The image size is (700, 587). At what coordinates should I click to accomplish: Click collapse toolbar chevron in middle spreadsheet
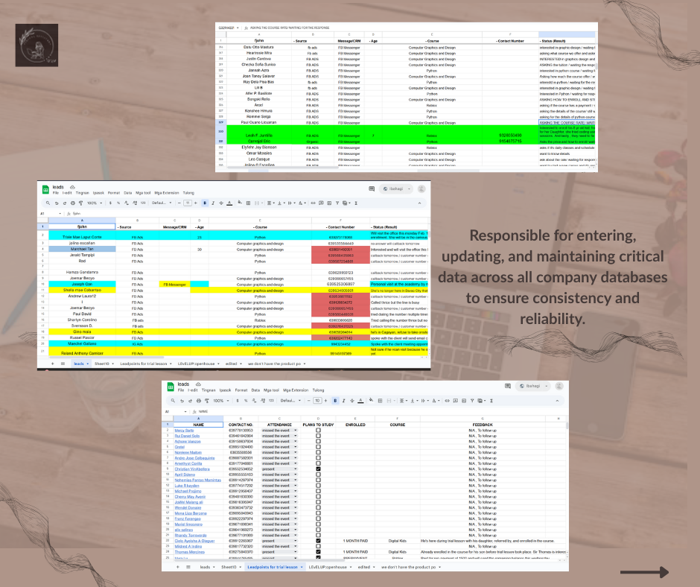[419, 203]
